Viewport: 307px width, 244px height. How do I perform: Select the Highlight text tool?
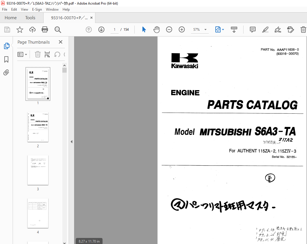265,30
